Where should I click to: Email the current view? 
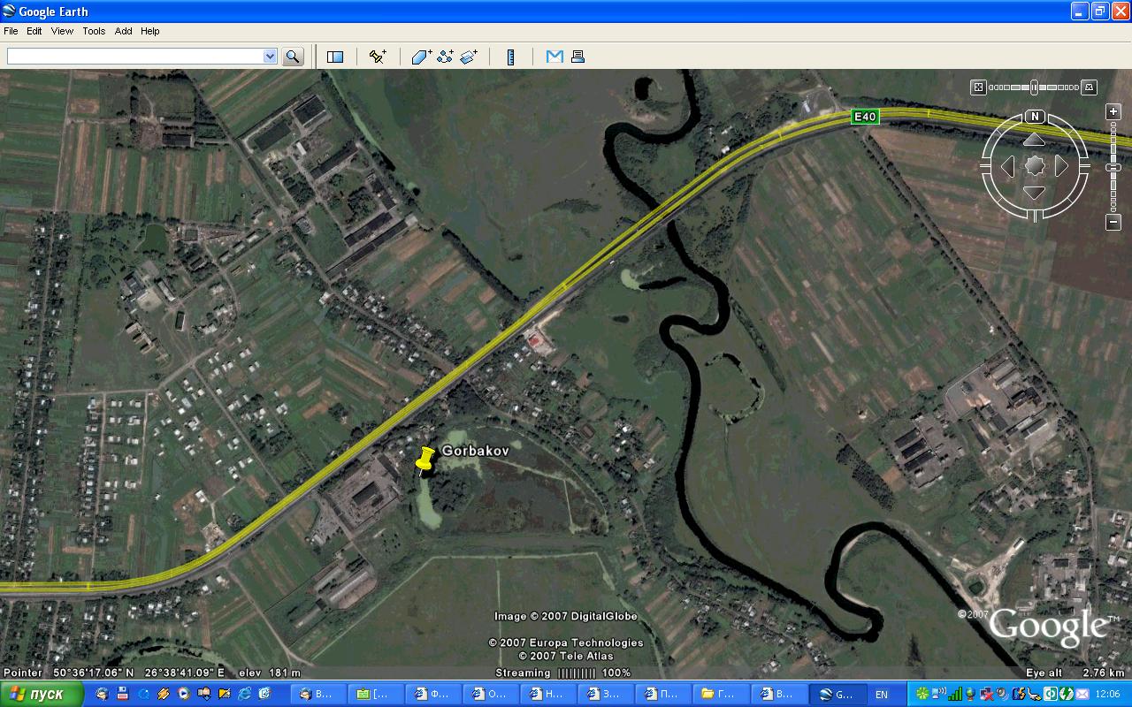tap(555, 57)
